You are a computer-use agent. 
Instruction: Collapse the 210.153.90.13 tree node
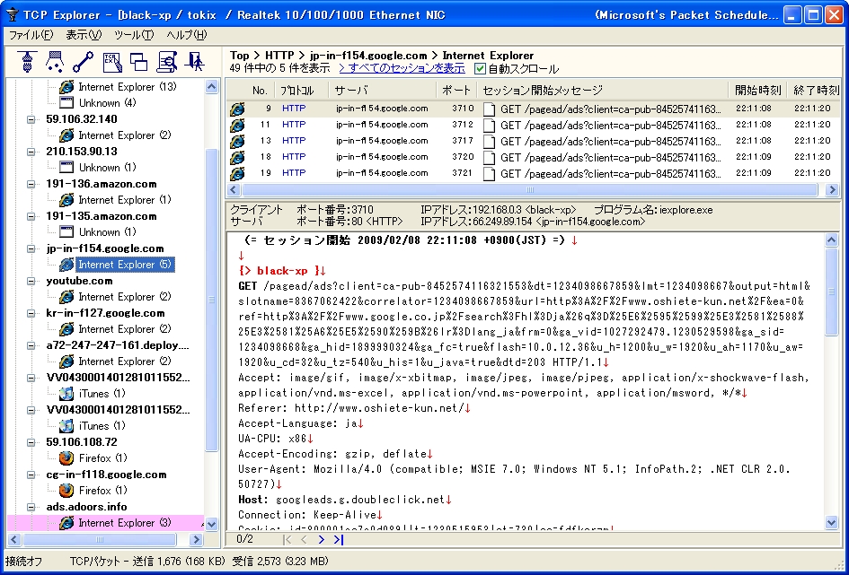(31, 152)
